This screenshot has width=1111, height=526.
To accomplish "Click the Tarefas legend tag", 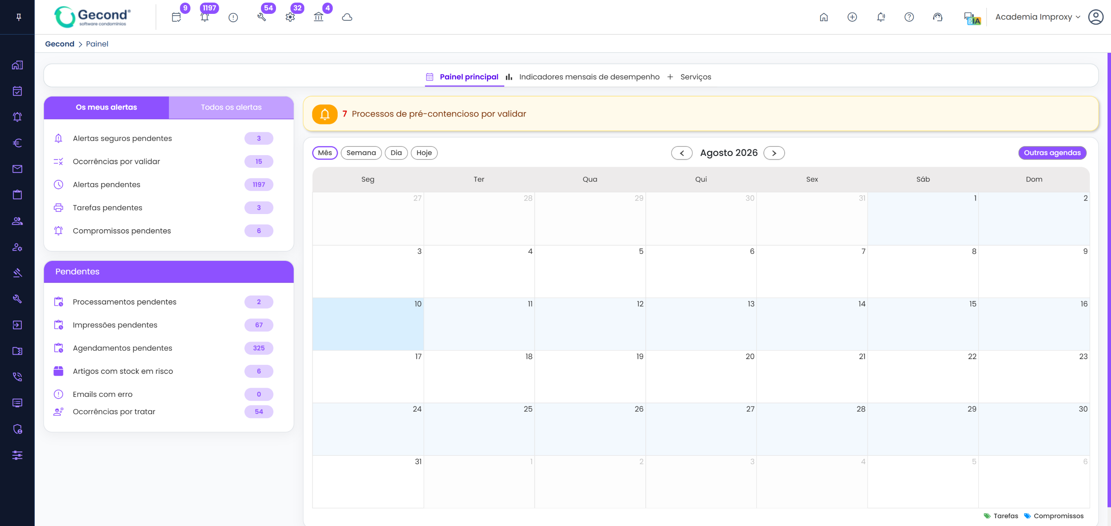I will click(1001, 516).
